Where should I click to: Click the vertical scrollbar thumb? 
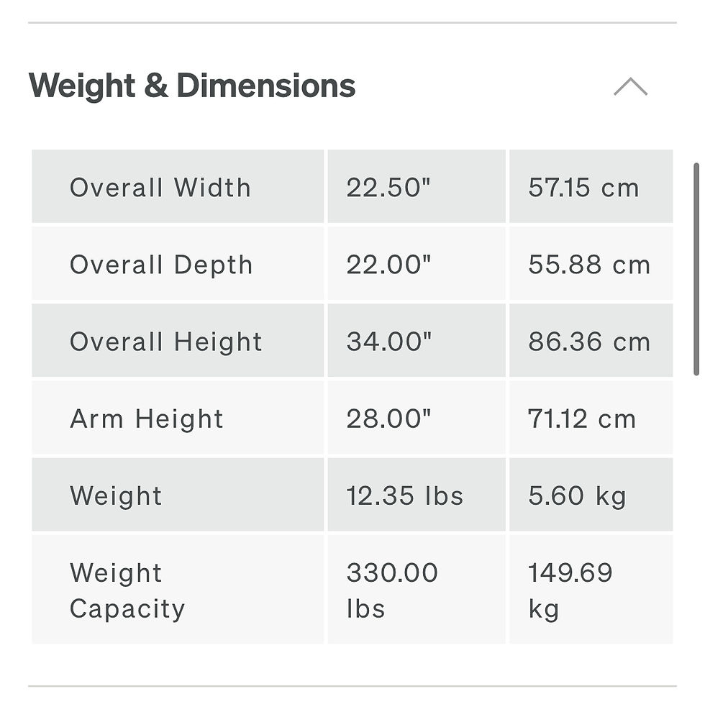click(696, 270)
